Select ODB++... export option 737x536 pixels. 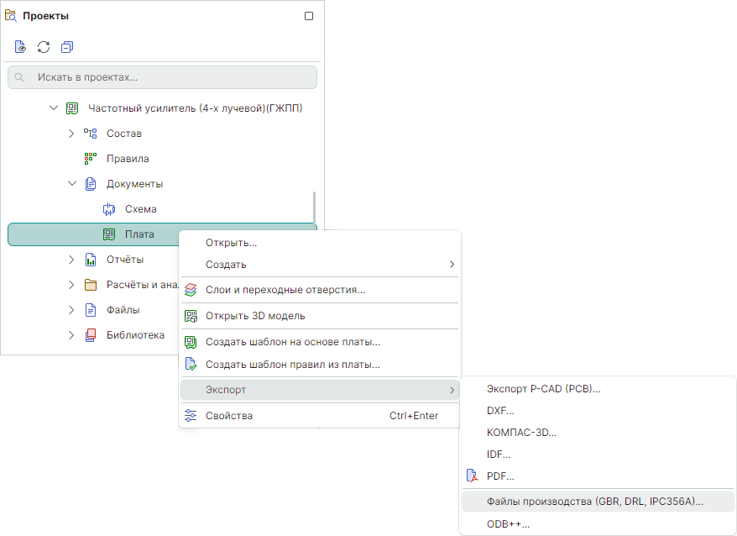(x=508, y=524)
